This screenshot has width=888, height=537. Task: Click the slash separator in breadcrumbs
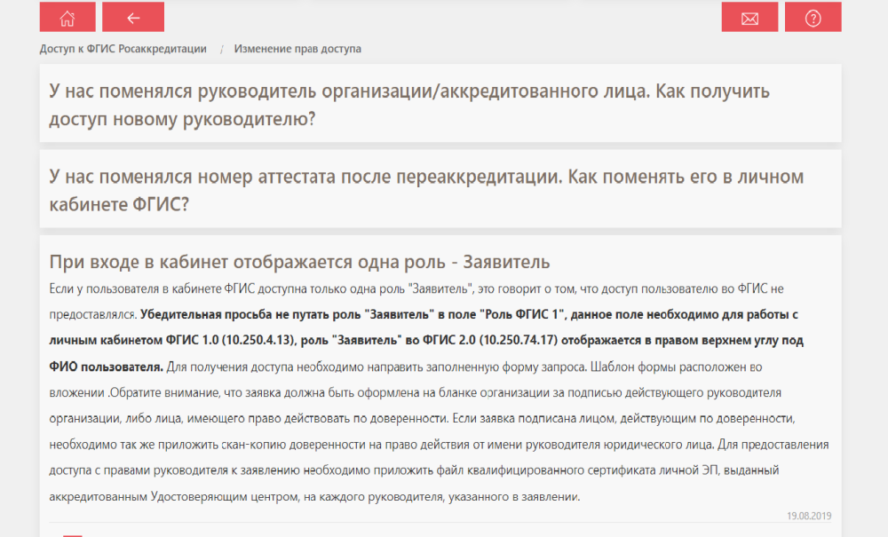[x=221, y=49]
